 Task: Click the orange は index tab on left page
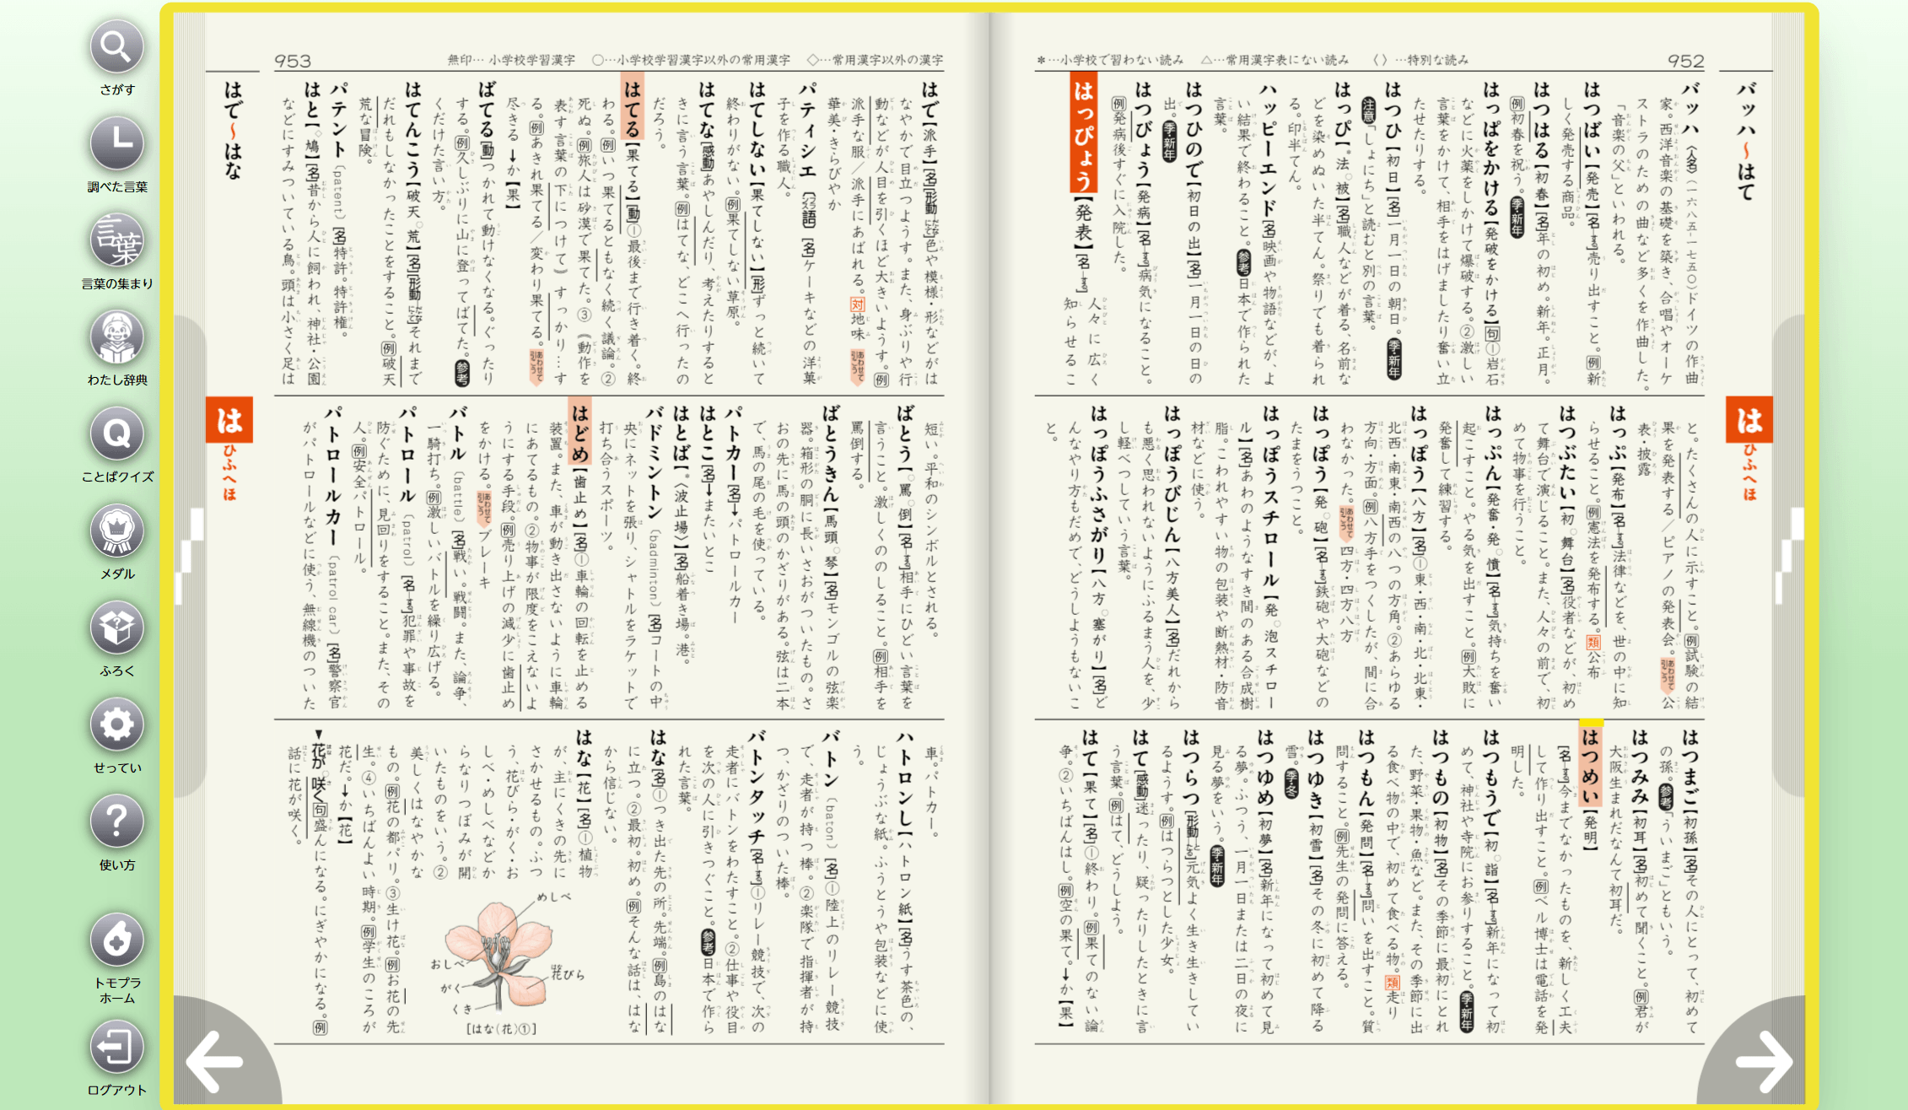(229, 420)
